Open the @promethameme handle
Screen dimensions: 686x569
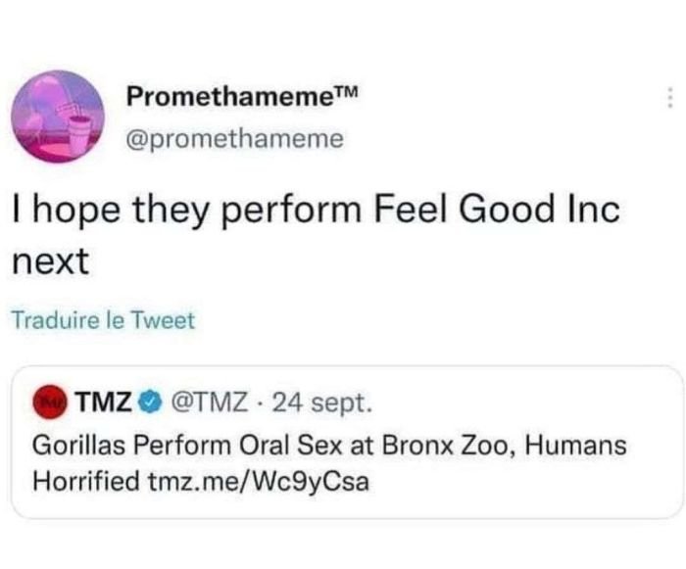point(235,139)
